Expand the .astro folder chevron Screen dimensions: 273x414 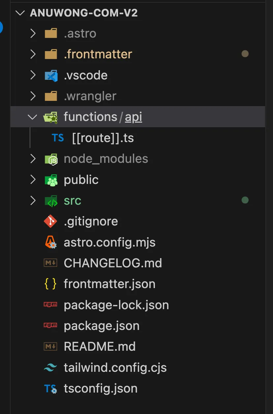33,33
